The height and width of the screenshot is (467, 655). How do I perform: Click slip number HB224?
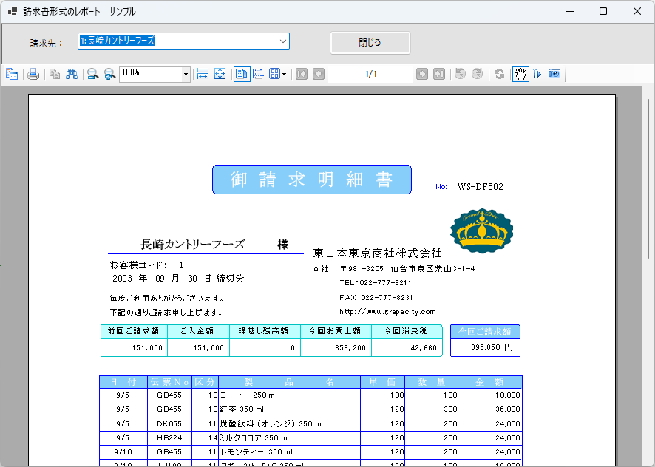pyautogui.click(x=169, y=438)
